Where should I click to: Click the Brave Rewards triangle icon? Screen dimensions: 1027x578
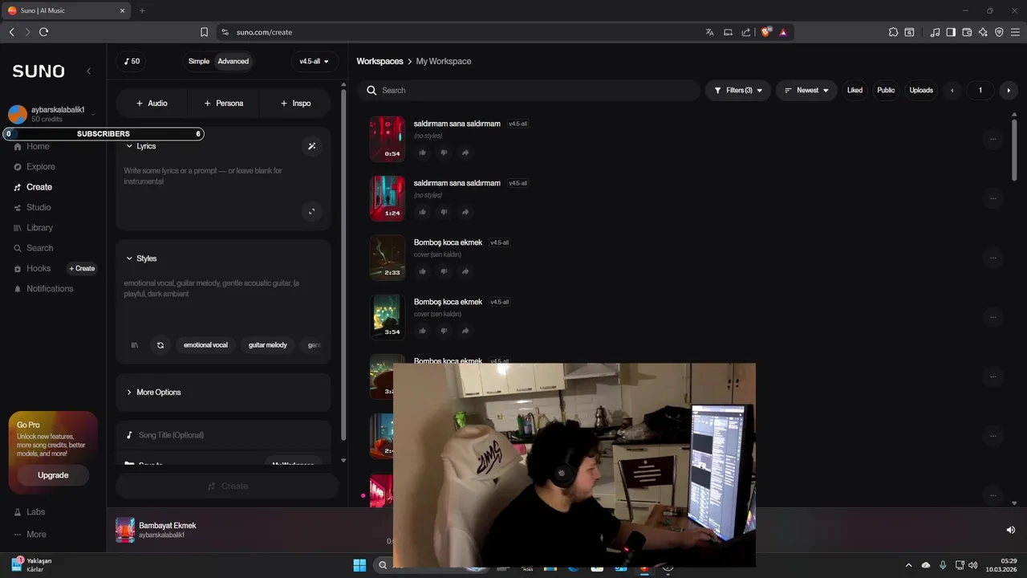pyautogui.click(x=783, y=32)
